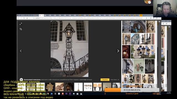Image resolution: width=177 pixels, height=99 pixels.
Task: Open the green hanging lantern thumbnail
Action: coord(139,66)
